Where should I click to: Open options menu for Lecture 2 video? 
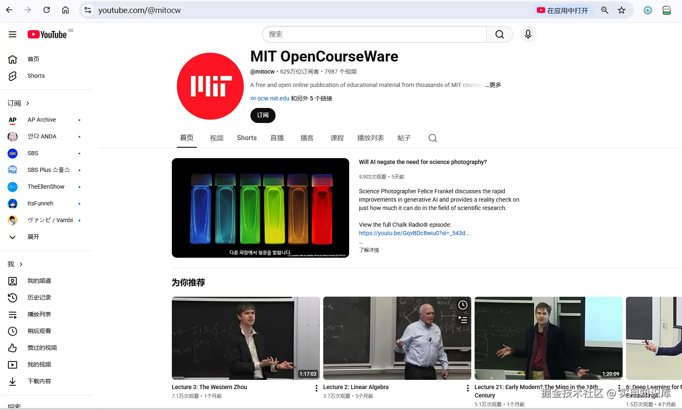(x=467, y=388)
